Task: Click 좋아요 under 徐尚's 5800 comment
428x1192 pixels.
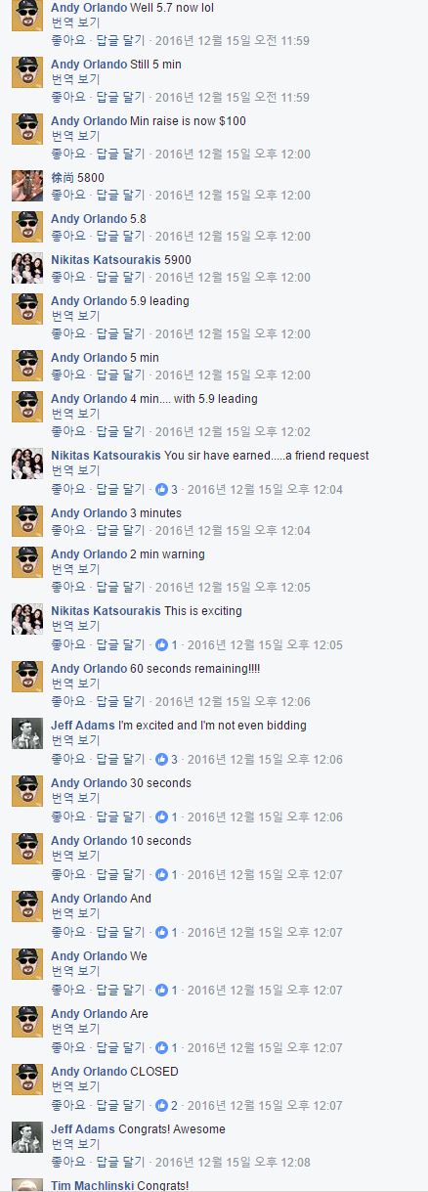Action: (x=68, y=195)
